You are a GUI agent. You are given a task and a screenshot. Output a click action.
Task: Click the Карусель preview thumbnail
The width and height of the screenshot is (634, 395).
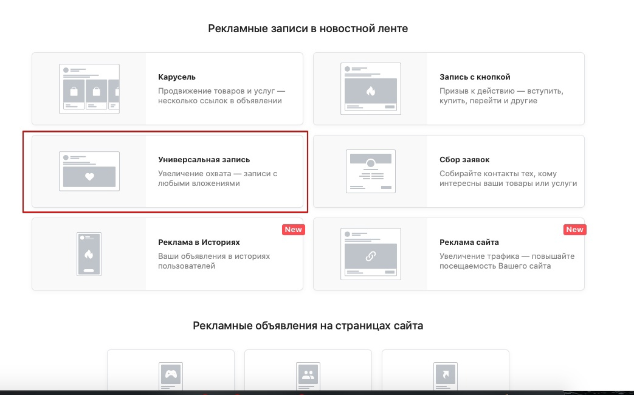point(89,88)
